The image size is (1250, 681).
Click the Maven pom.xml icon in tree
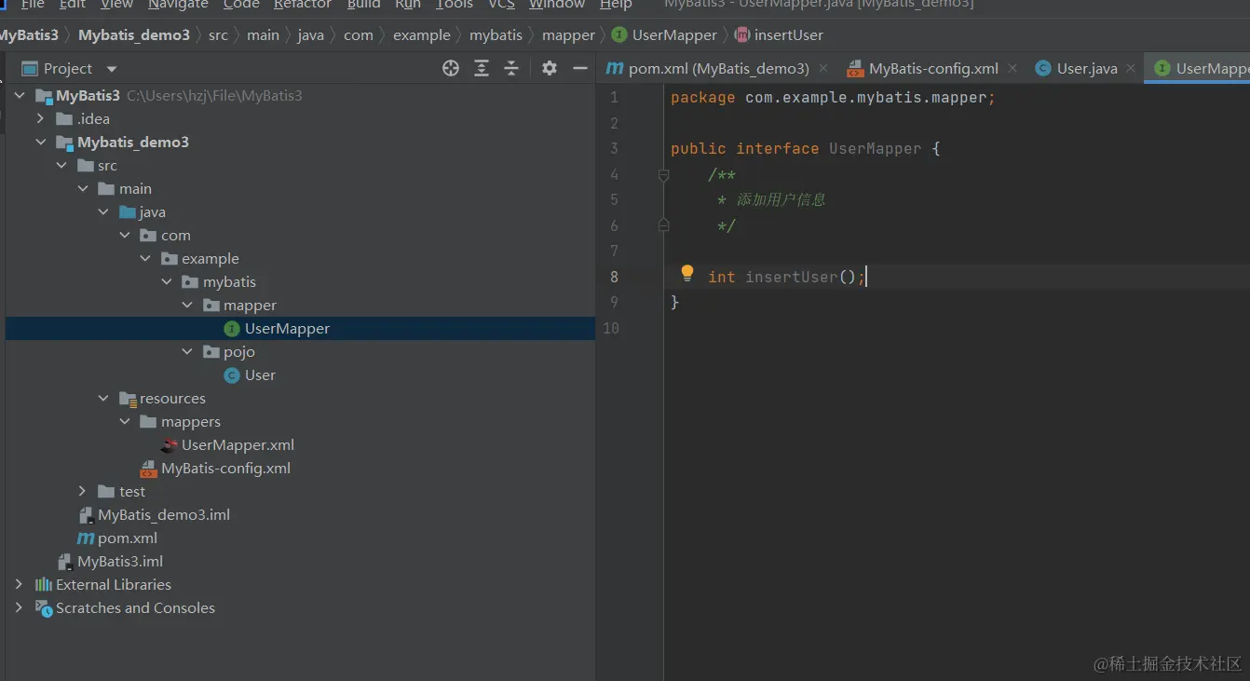click(x=86, y=538)
